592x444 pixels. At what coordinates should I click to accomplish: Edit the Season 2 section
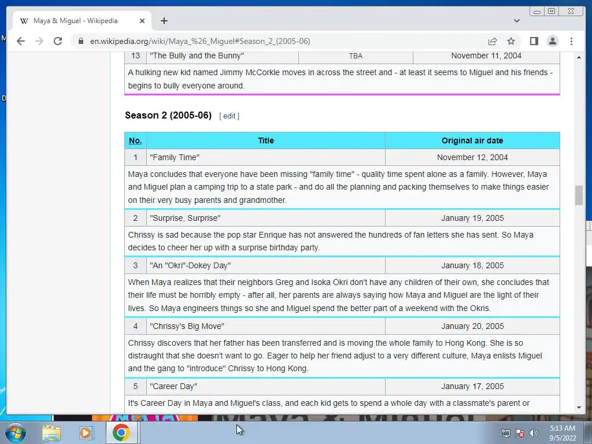(x=229, y=116)
